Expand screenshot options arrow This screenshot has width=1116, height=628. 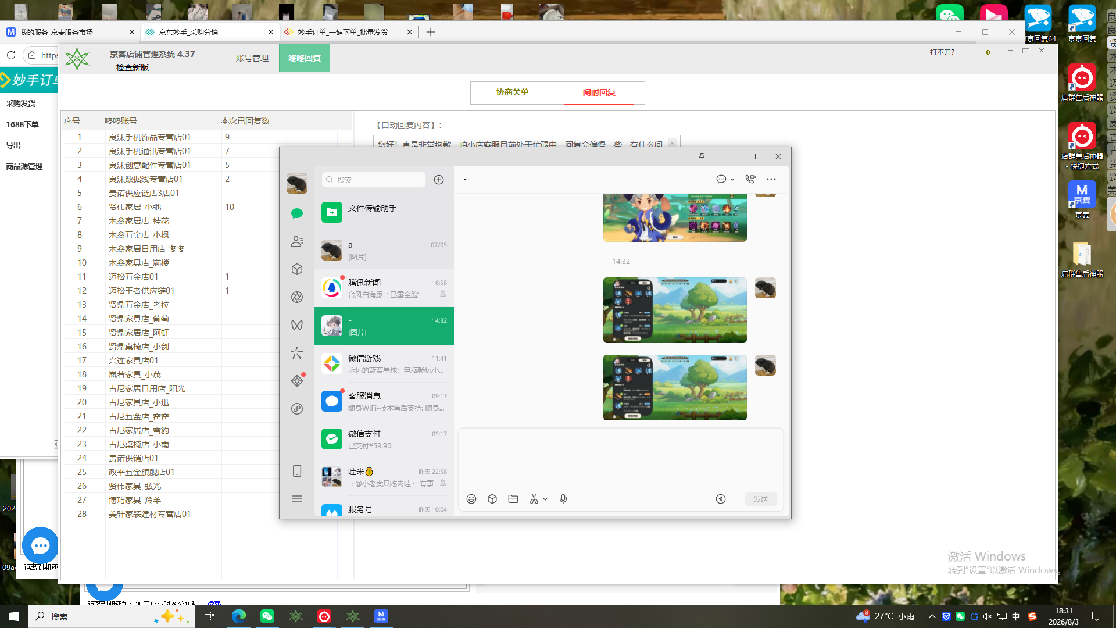tap(545, 499)
